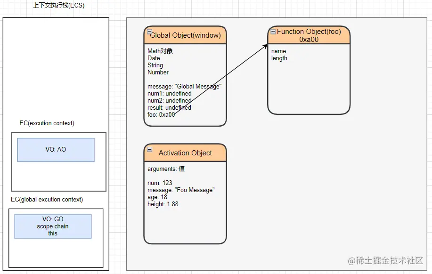Collapse the Activation Object container

point(150,149)
